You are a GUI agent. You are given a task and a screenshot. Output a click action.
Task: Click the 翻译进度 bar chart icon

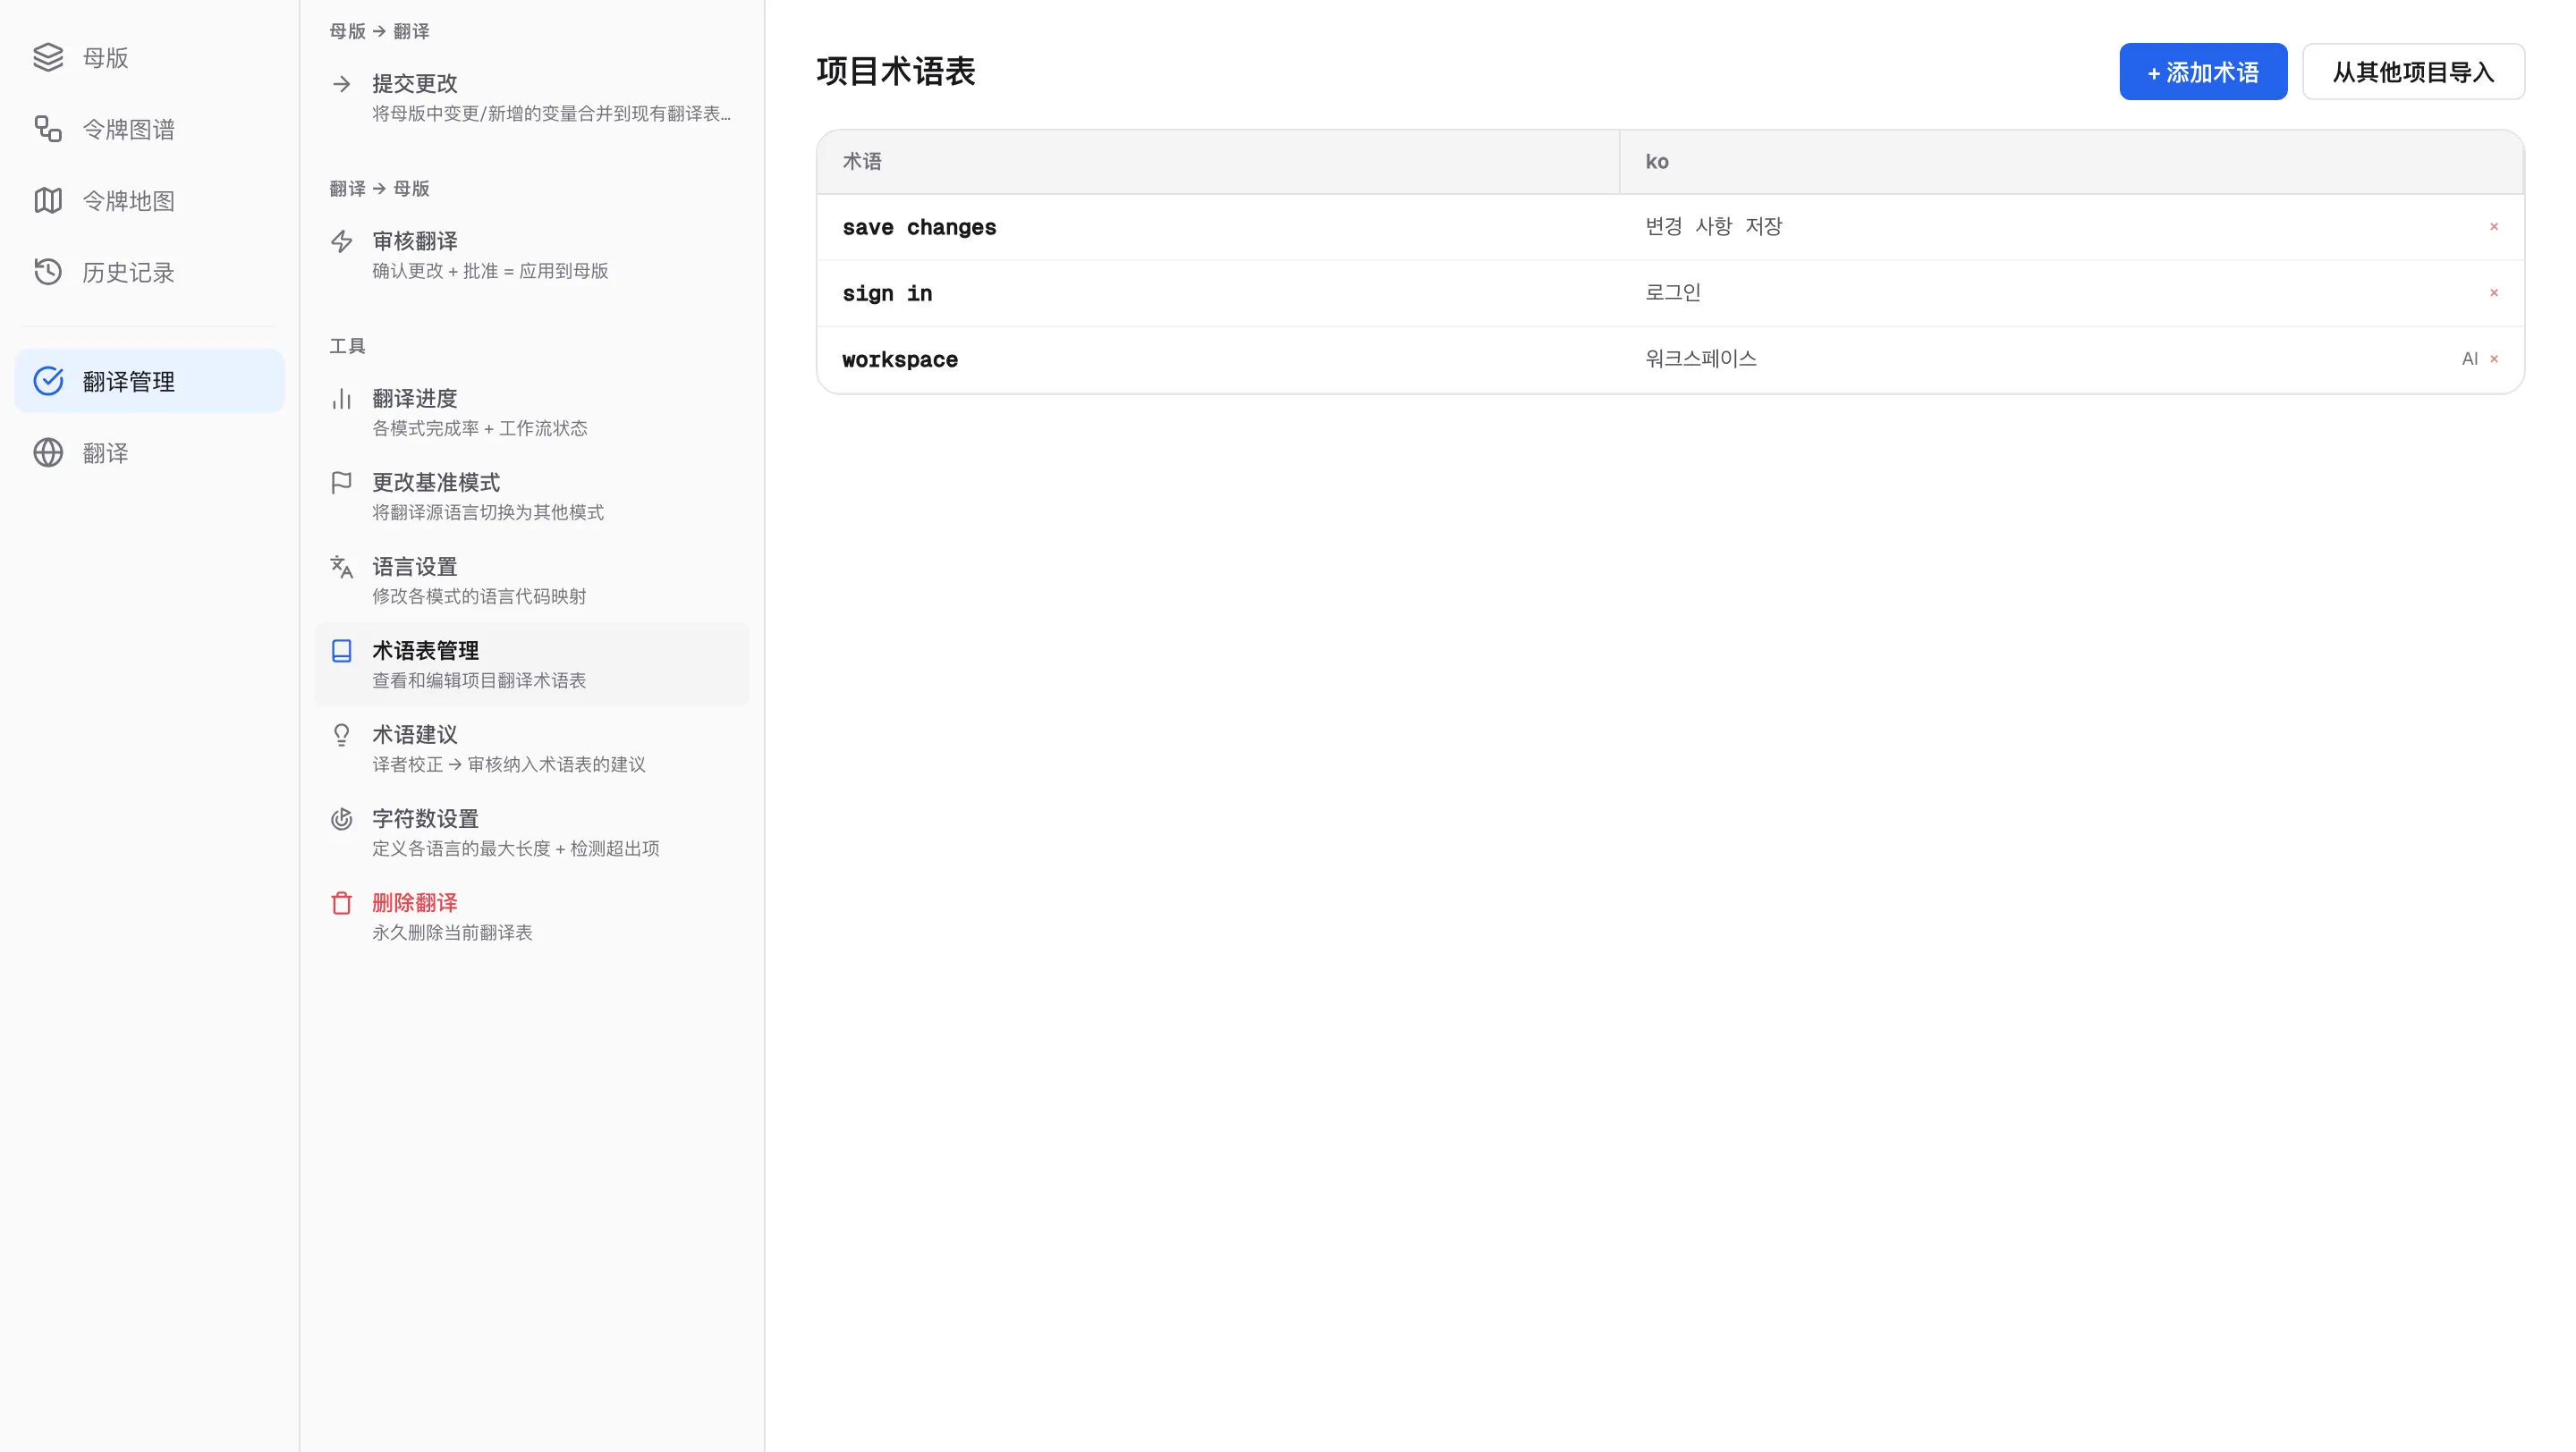[342, 399]
